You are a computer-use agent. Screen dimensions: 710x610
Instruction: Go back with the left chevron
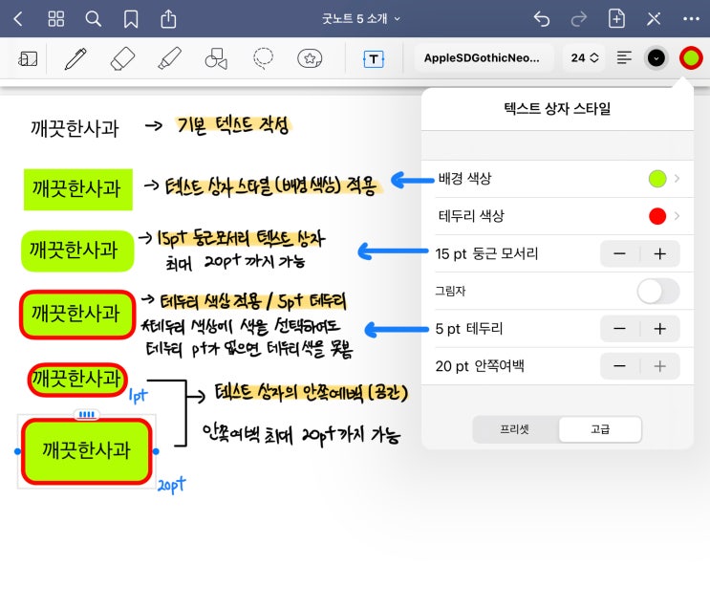pos(18,19)
